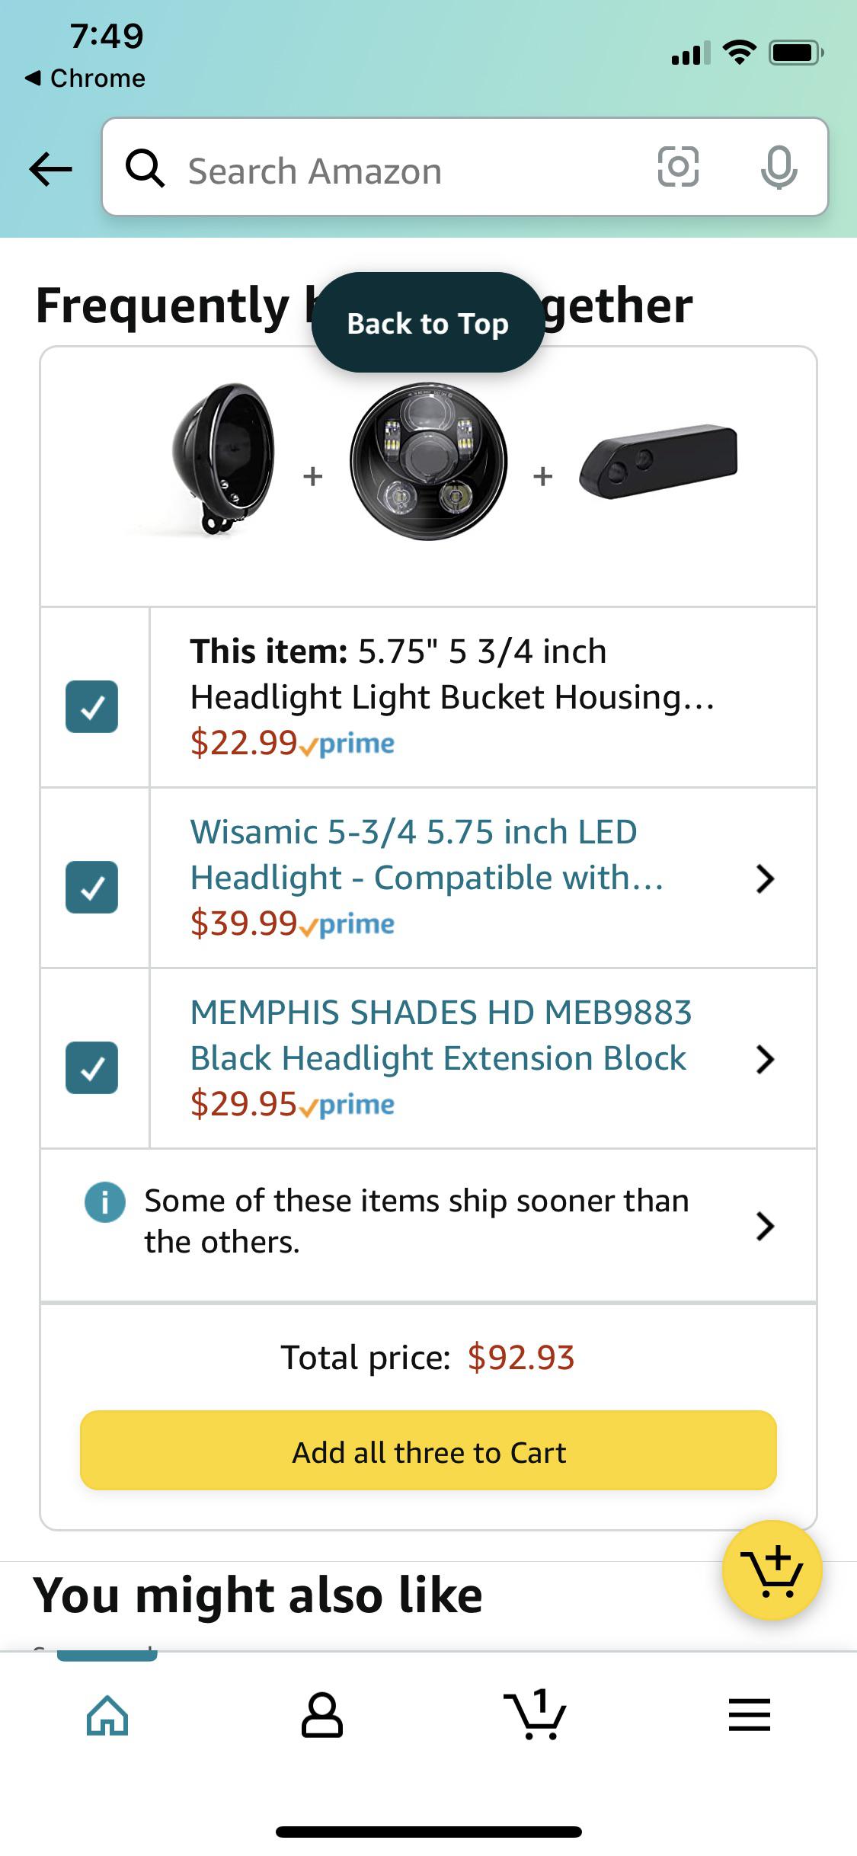Return to Chrome from the status bar

(84, 77)
